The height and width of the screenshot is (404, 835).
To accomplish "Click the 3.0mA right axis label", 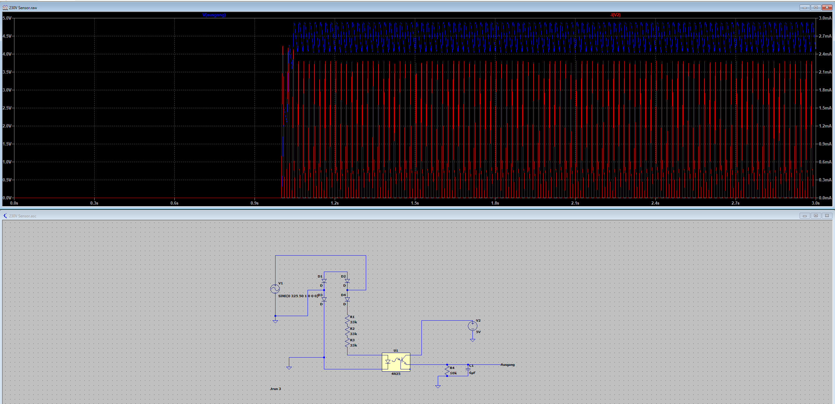I will pyautogui.click(x=825, y=18).
